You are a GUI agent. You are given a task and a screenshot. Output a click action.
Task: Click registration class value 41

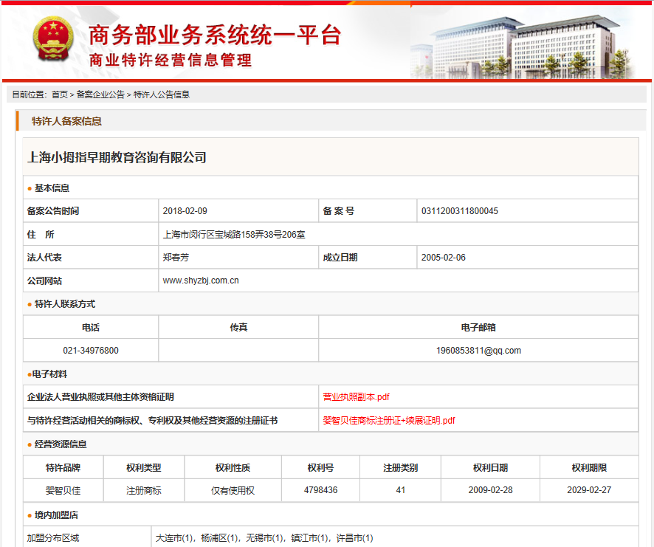[400, 490]
